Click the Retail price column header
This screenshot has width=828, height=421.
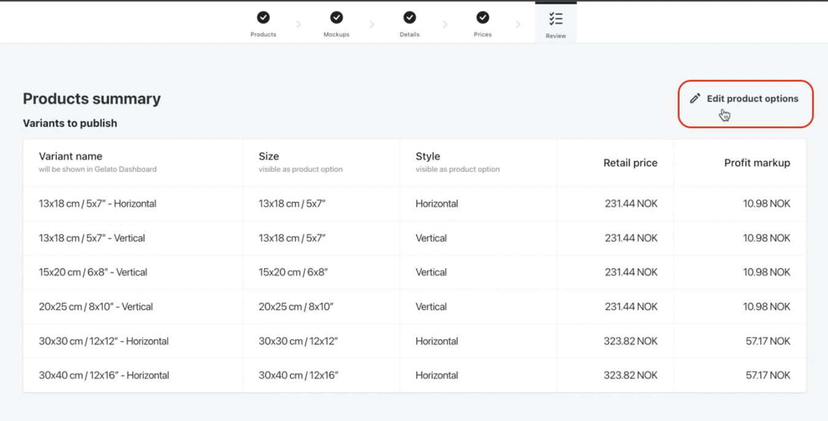pos(631,163)
